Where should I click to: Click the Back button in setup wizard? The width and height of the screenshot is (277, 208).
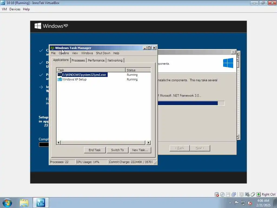pos(180,148)
